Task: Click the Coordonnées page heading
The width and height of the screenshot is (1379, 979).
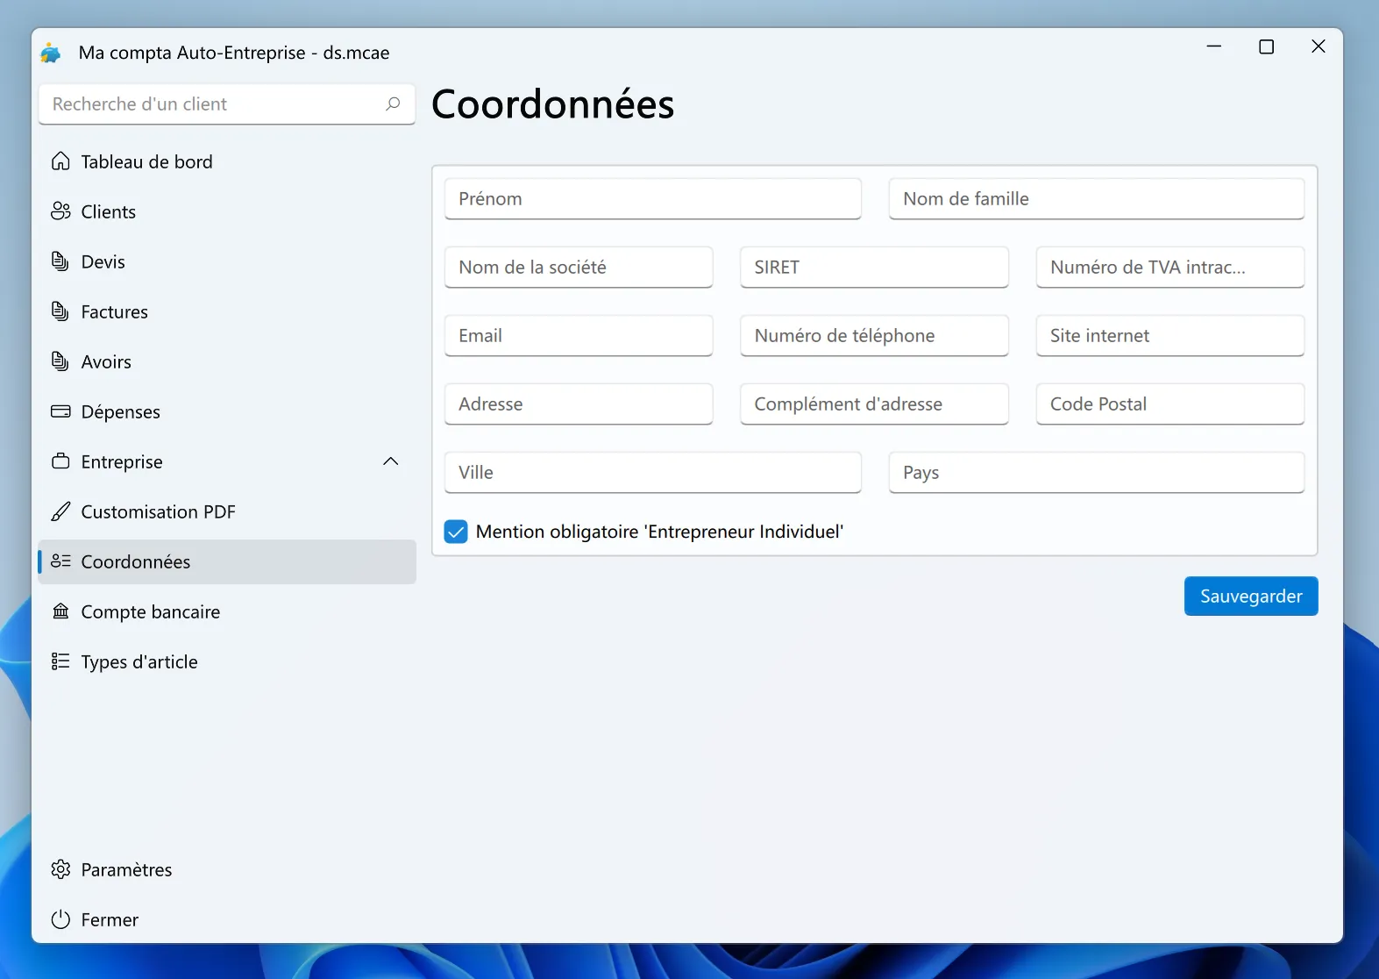Action: click(x=553, y=104)
